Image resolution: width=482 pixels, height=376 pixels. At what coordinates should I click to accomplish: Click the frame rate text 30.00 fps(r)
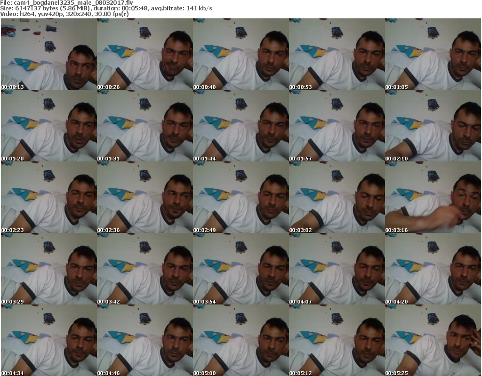click(111, 14)
